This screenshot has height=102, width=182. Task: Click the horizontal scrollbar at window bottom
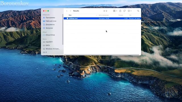click(102, 54)
